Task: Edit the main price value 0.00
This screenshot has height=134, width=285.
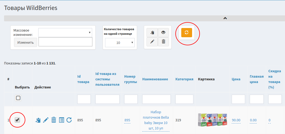Action: [x=253, y=120]
